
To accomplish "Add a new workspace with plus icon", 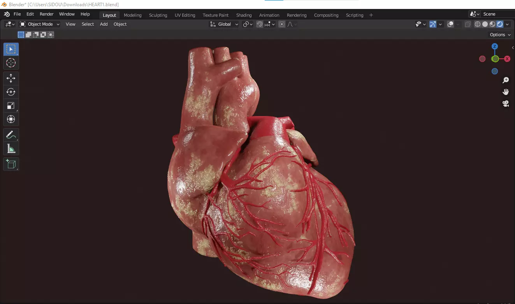I will (371, 15).
